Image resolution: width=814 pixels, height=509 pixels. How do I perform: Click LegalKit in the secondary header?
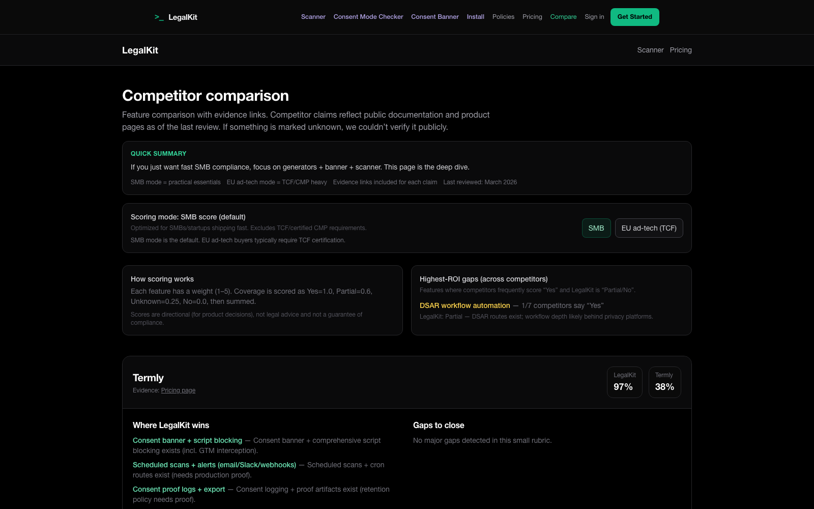(140, 50)
